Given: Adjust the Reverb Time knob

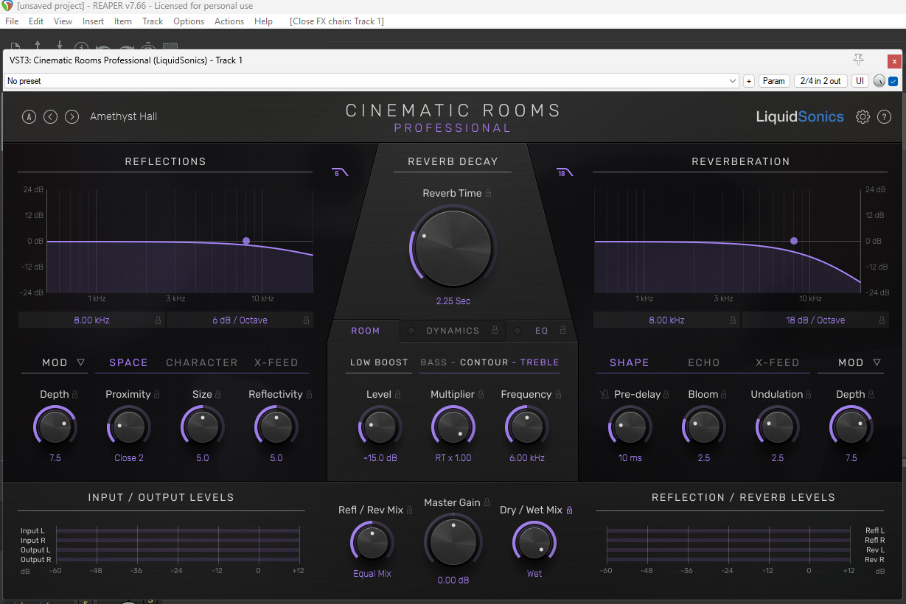Looking at the screenshot, I should coord(452,248).
